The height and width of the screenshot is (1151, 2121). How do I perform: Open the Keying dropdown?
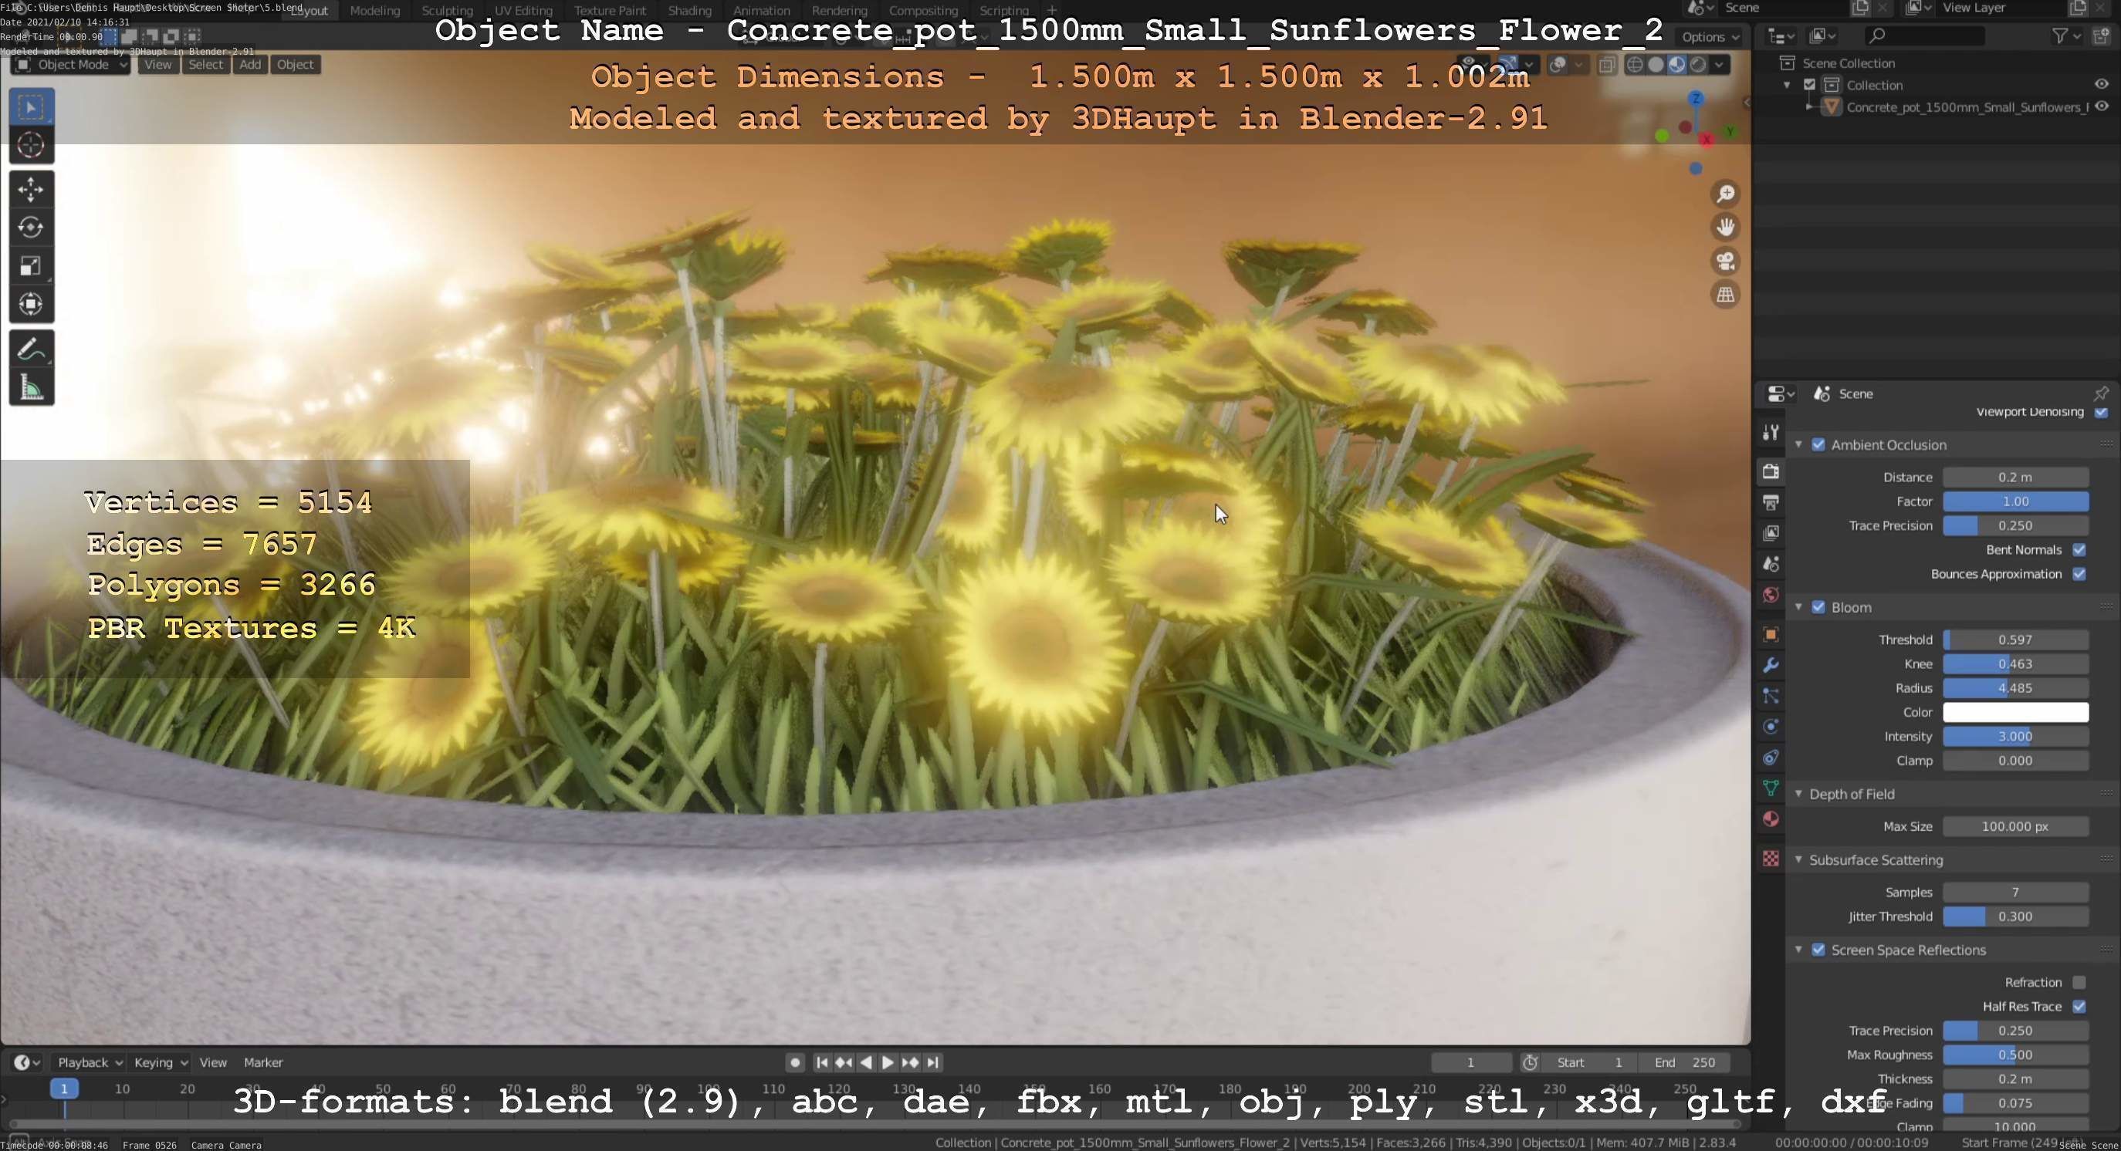[161, 1062]
